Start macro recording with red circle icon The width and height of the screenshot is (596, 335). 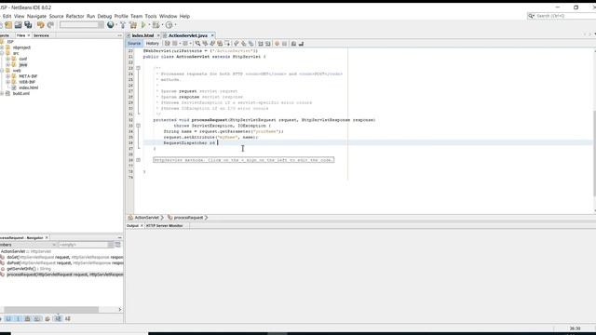(x=277, y=44)
